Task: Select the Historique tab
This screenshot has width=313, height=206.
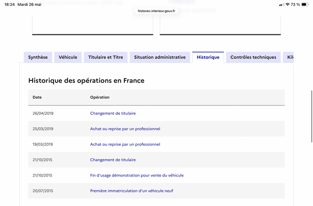Action: [x=208, y=57]
